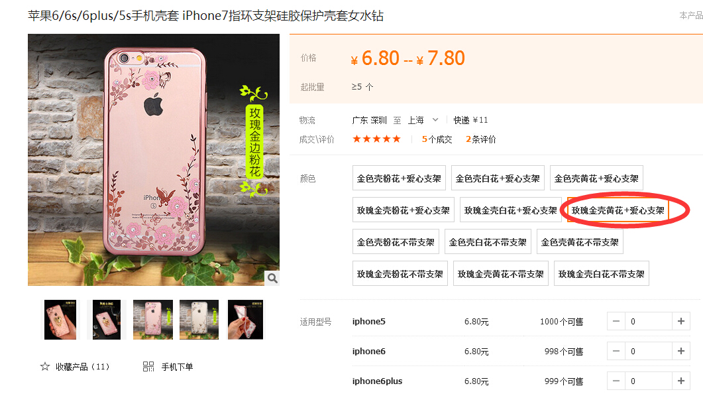Open the 5个成交 transactions link
Screen dimensions: 703x398
[x=437, y=139]
